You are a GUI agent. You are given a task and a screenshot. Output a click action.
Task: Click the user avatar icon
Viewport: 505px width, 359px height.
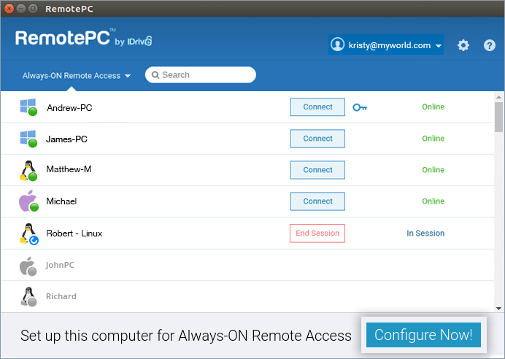[x=338, y=45]
